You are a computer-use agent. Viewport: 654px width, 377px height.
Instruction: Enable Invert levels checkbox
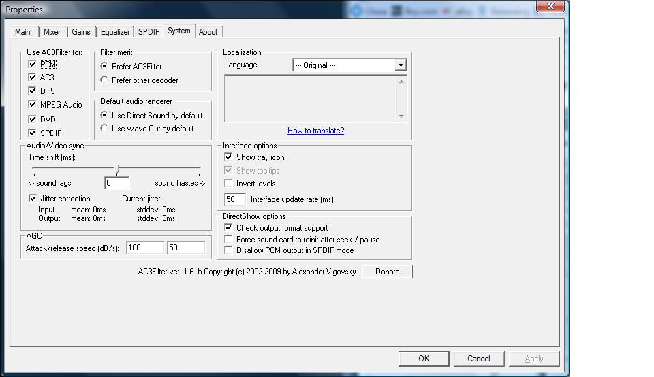229,184
